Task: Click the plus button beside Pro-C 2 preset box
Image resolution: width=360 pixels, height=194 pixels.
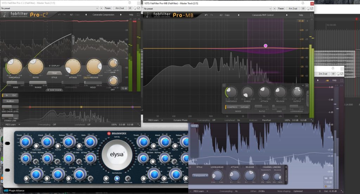Action: [101, 8]
